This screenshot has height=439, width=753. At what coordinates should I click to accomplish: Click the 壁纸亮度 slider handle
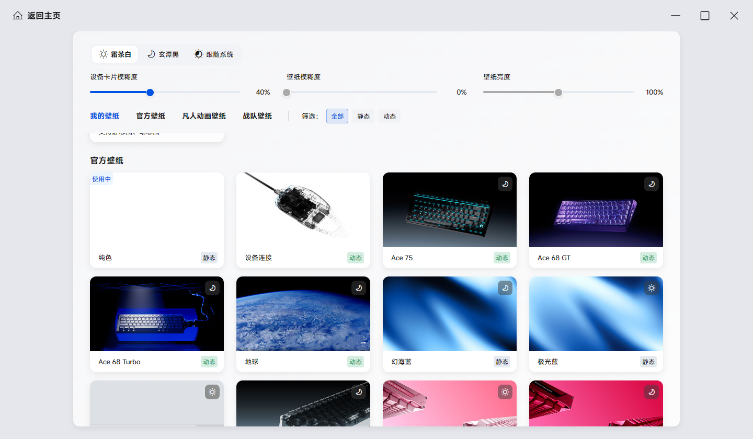[558, 93]
